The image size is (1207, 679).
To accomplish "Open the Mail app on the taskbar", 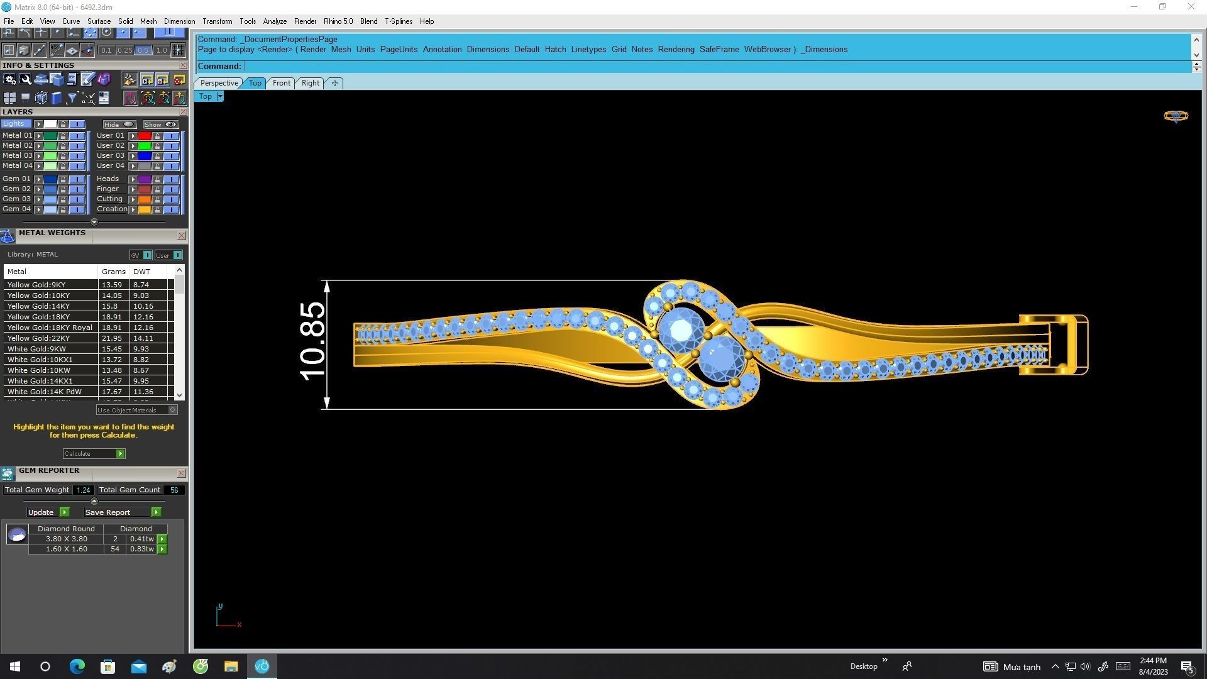I will [138, 666].
